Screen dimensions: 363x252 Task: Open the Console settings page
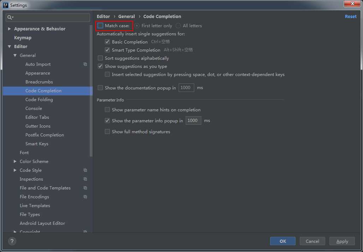click(34, 109)
